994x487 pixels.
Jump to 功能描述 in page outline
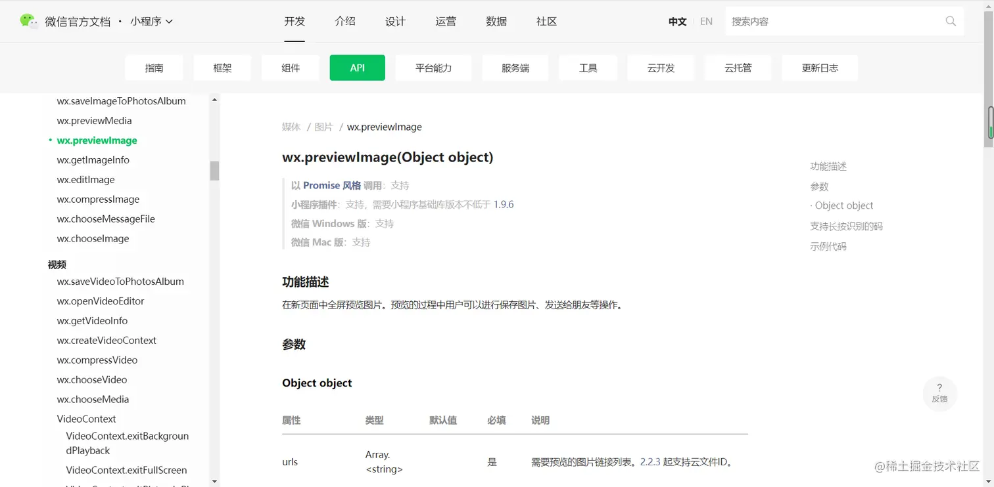click(x=828, y=167)
